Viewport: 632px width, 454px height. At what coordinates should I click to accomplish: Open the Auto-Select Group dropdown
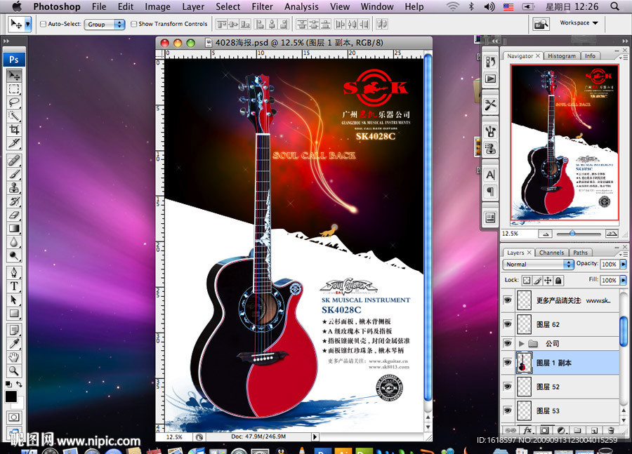pos(105,24)
